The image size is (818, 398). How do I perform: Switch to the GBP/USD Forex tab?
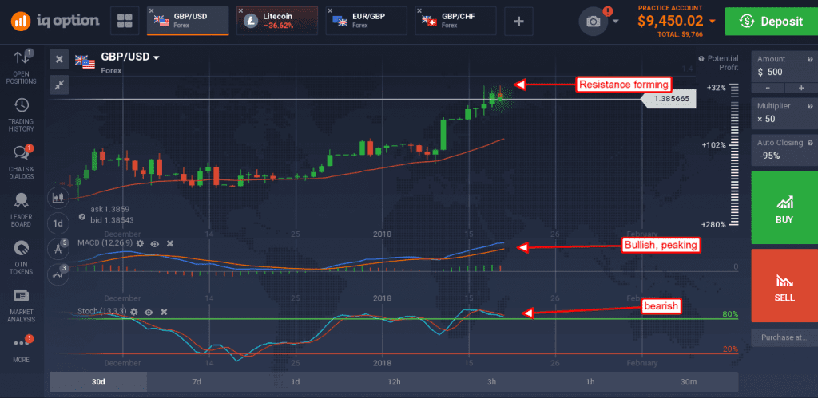(188, 21)
